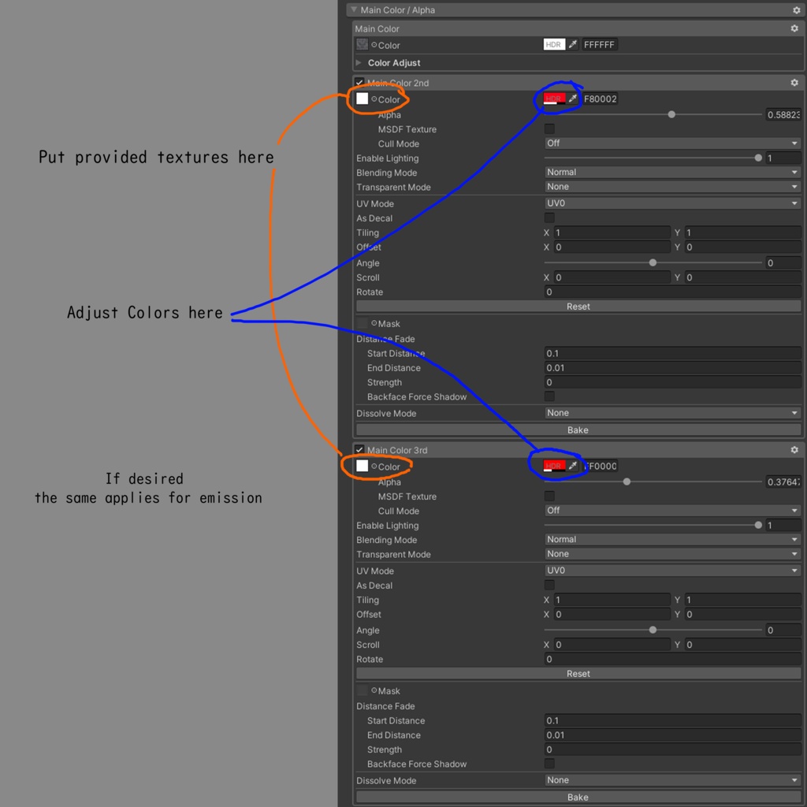Open gear menu for Main Color / Alpha

click(x=796, y=9)
